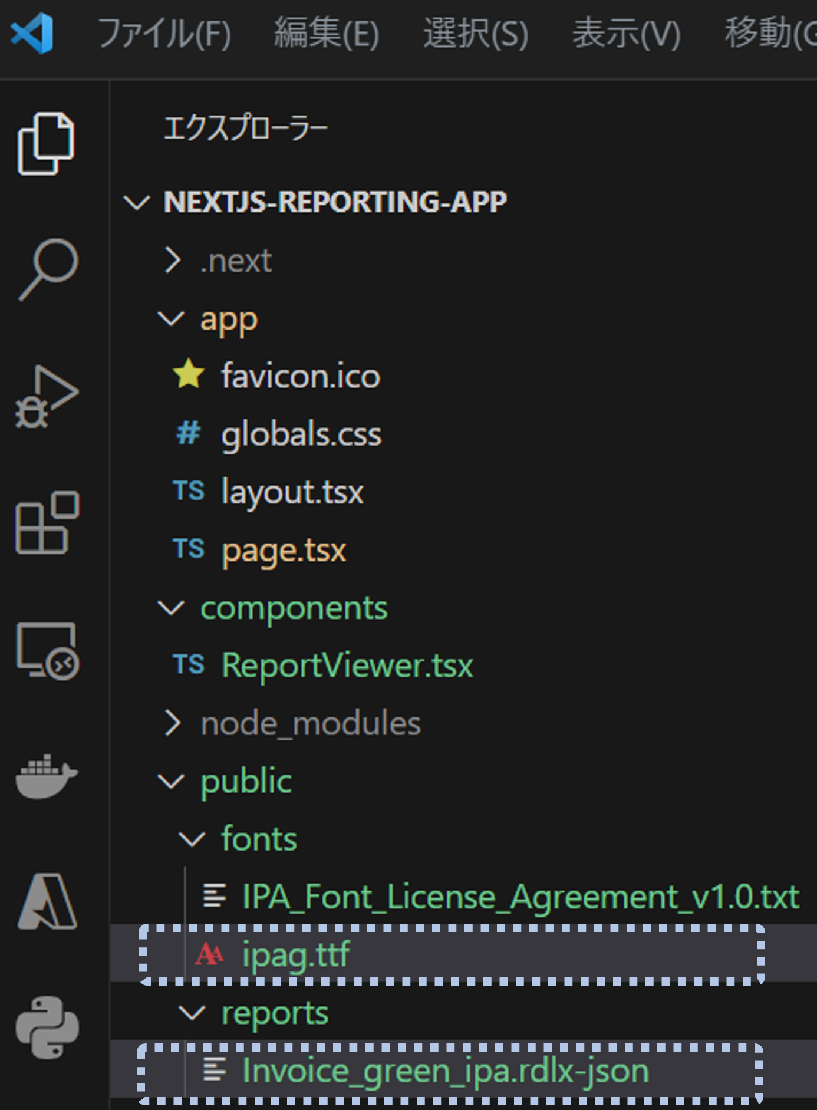Open the 選択(S) menu
Screen dimensions: 817x1110
476,34
